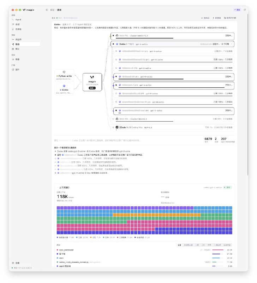The width and height of the screenshot is (257, 283).
Task: Click the 118K token count
Action: coord(62,197)
